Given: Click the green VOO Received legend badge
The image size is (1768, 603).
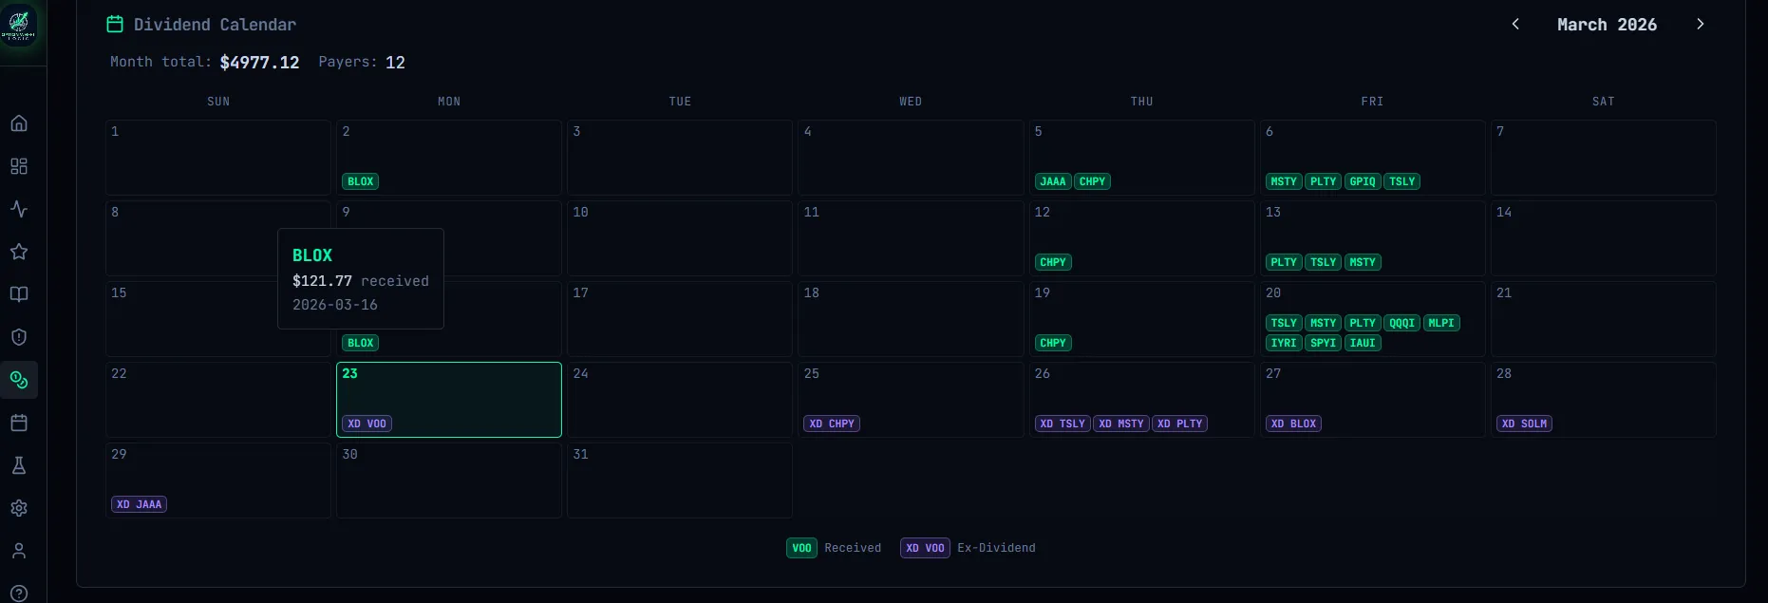Looking at the screenshot, I should click(x=801, y=548).
